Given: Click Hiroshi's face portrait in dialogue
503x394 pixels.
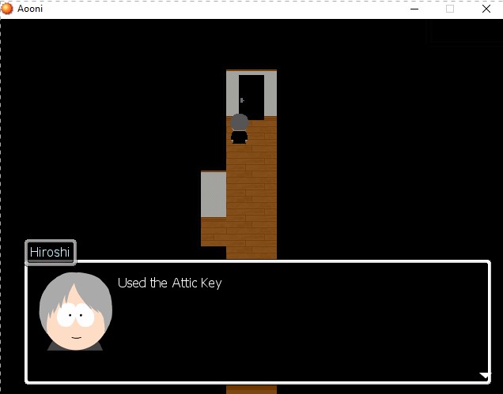Looking at the screenshot, I should (x=76, y=311).
